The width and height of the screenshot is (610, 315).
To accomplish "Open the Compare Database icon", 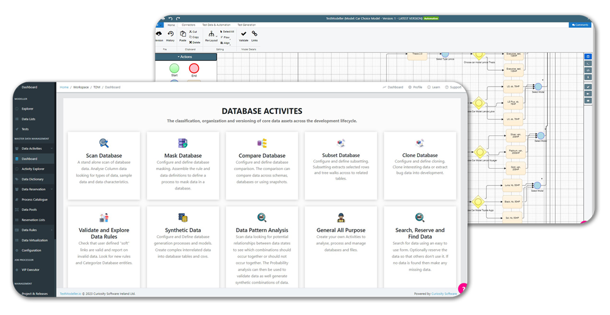I will [x=262, y=143].
